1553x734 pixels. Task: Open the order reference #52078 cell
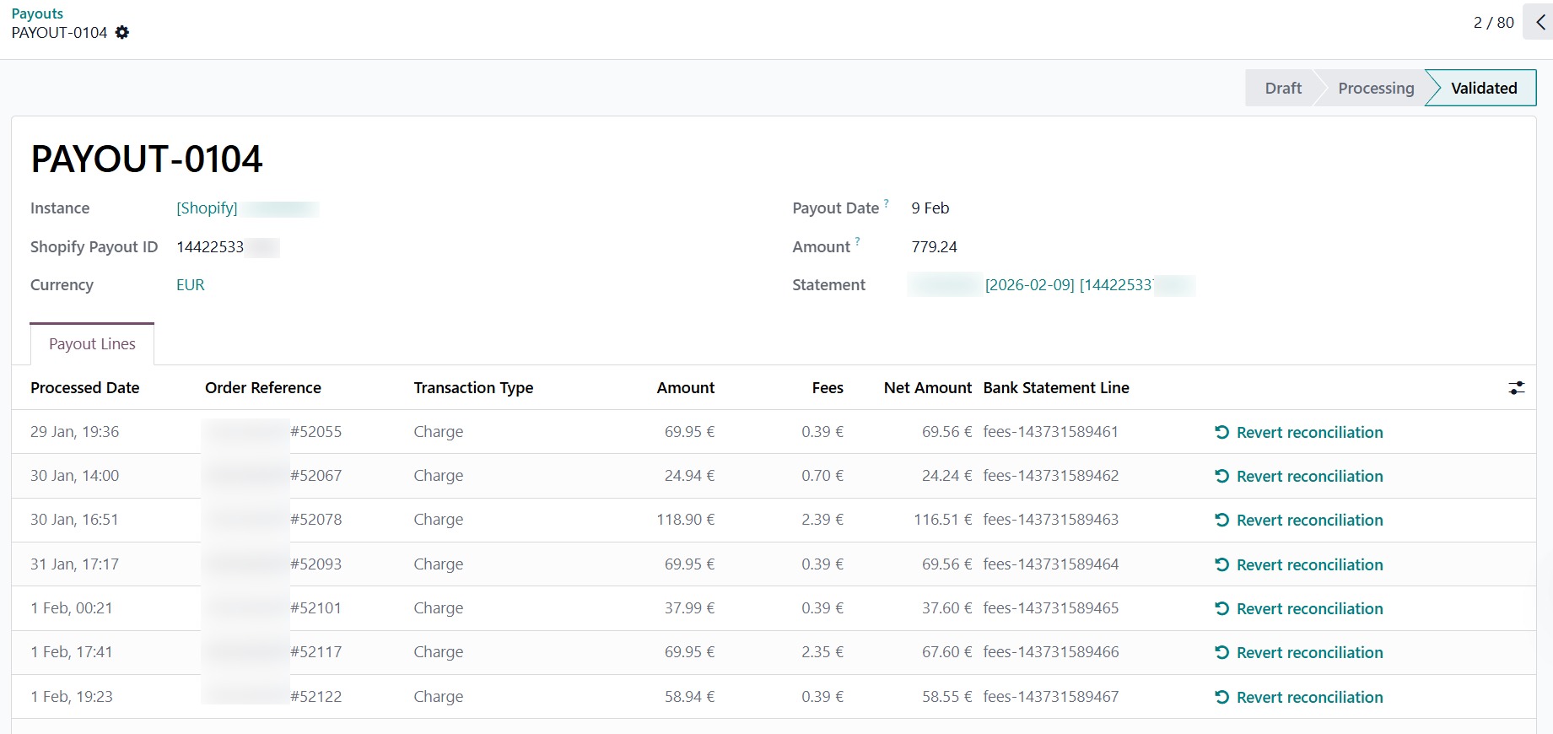pos(315,519)
